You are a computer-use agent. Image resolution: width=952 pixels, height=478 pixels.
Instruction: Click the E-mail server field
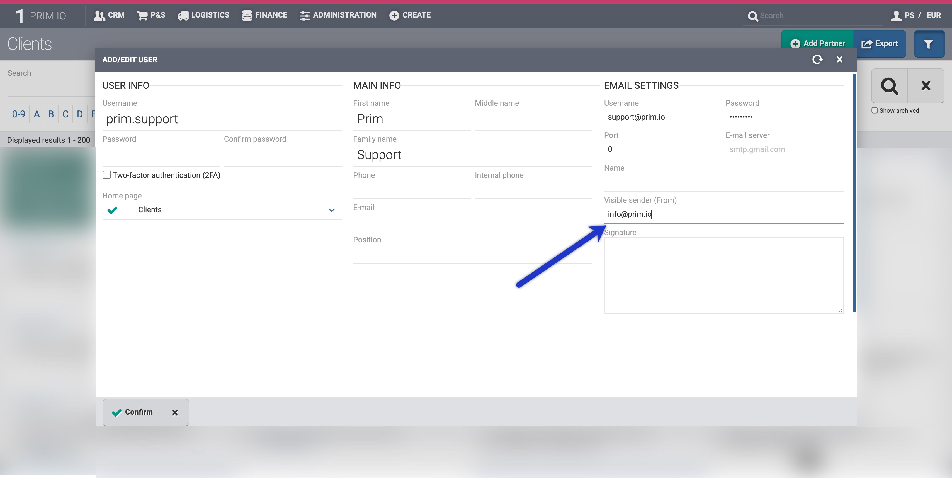(x=784, y=150)
